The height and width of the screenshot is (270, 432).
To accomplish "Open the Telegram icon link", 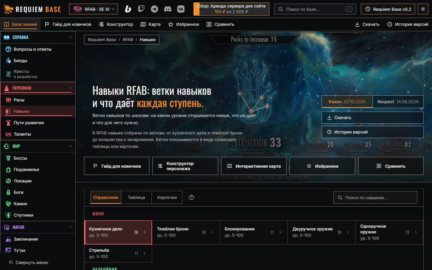I will (x=154, y=9).
